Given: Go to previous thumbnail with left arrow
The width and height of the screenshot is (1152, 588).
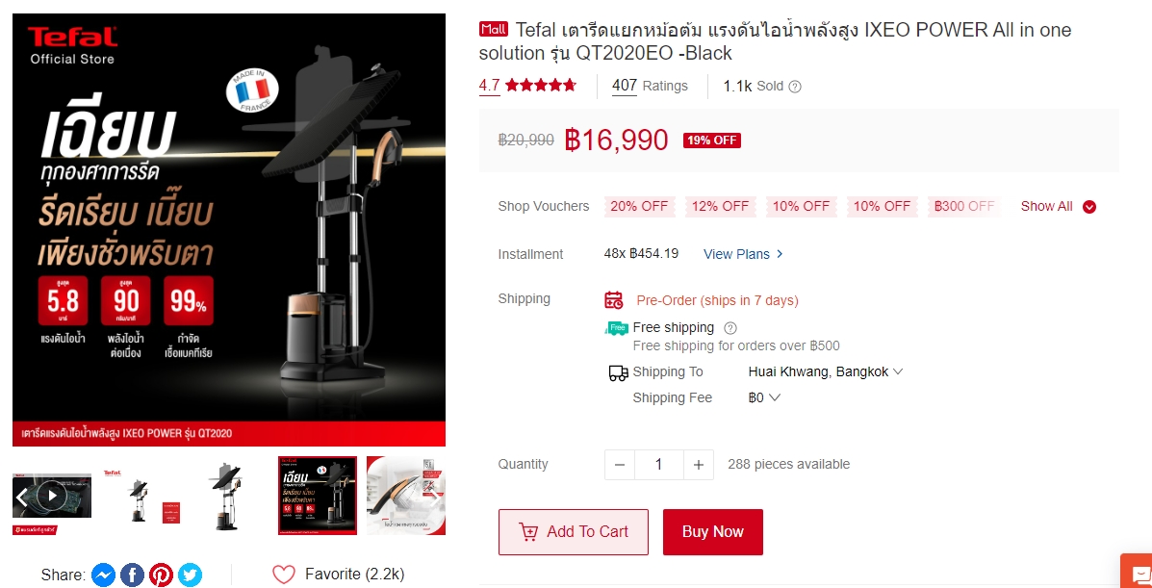Looking at the screenshot, I should (x=20, y=497).
